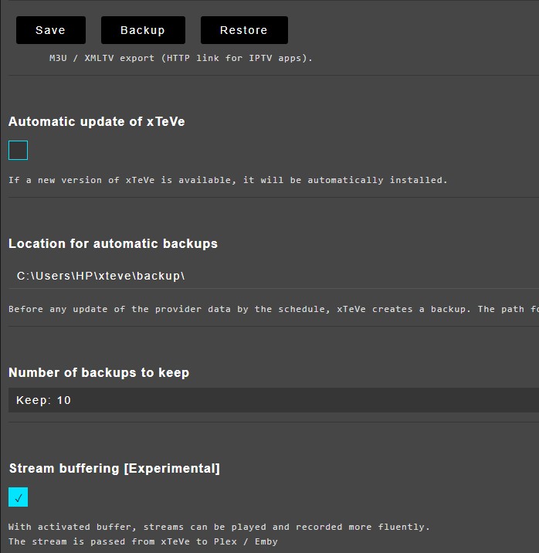Edit the automatic backups location field
This screenshot has width=539, height=553.
273,276
